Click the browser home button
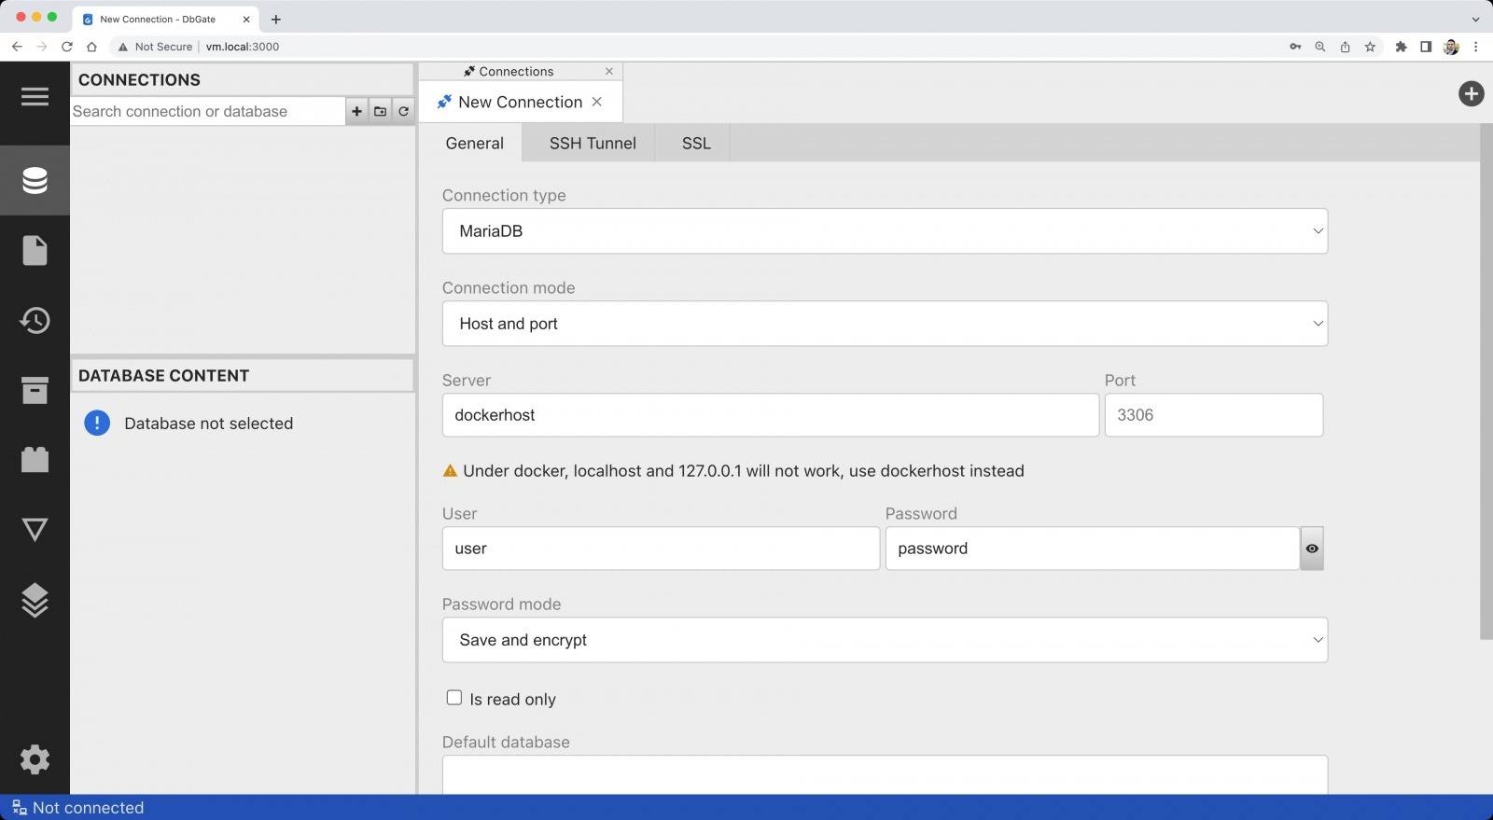The image size is (1493, 820). coord(91,47)
